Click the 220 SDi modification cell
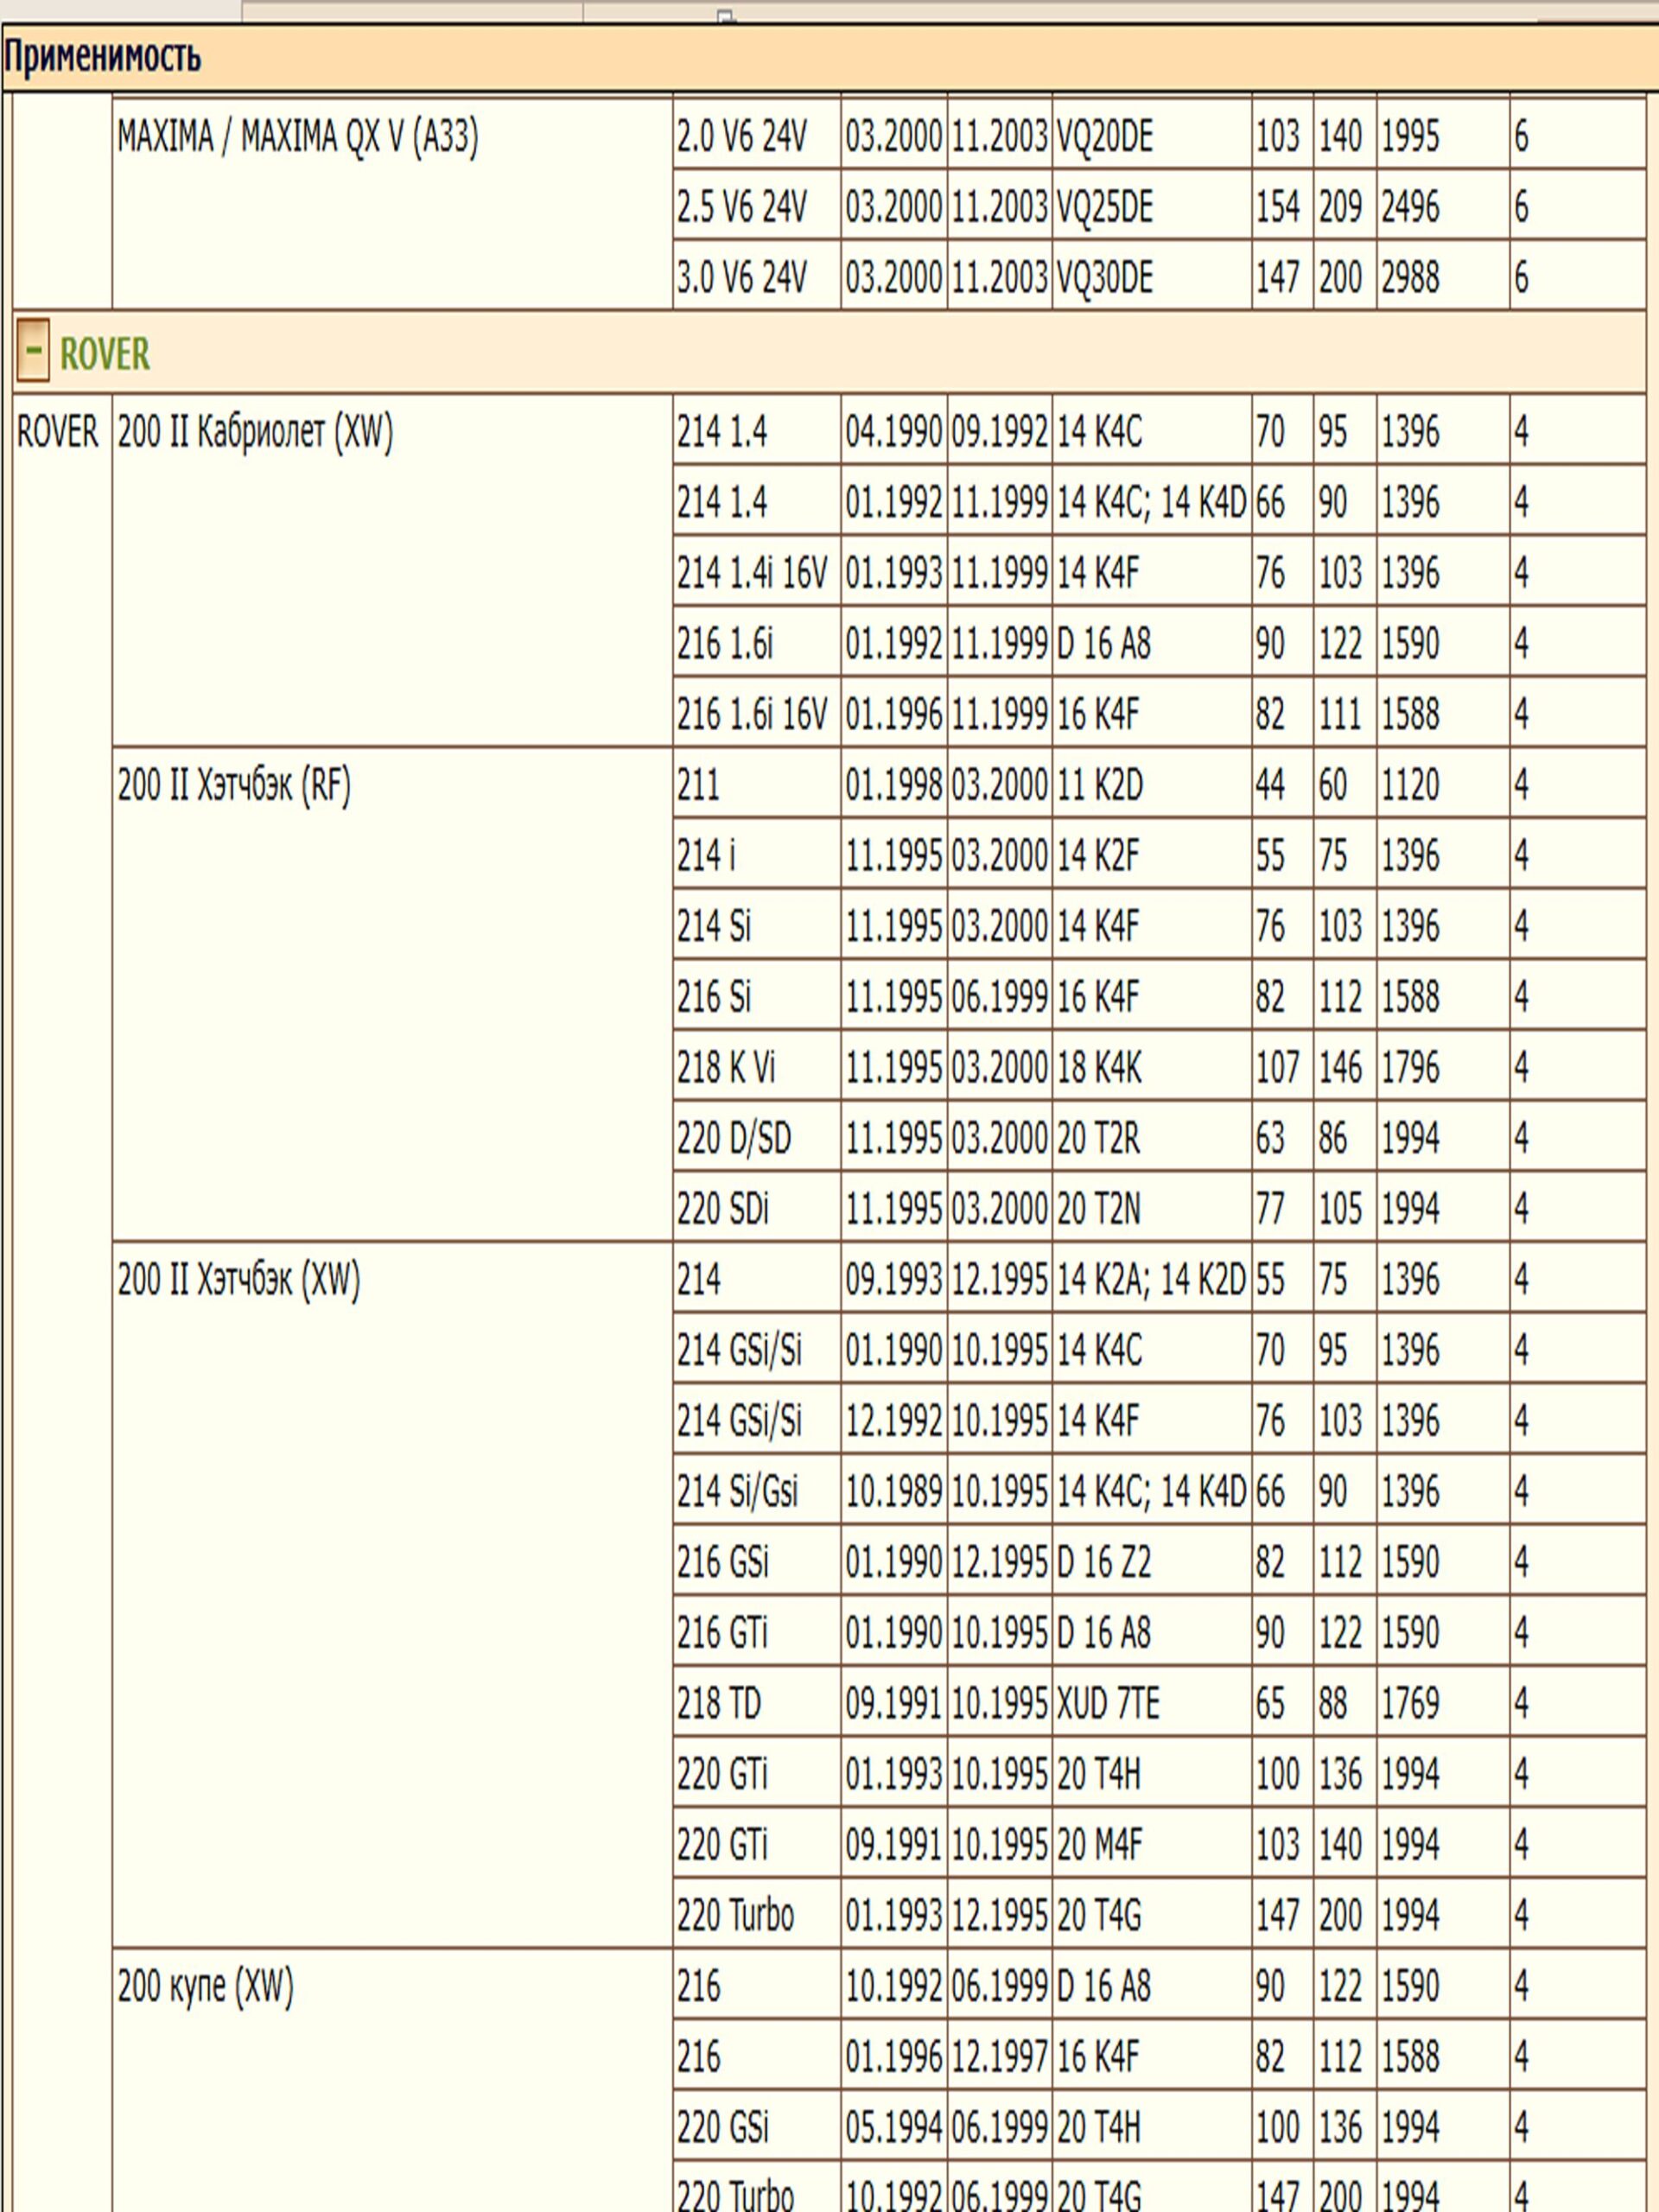 click(723, 1209)
